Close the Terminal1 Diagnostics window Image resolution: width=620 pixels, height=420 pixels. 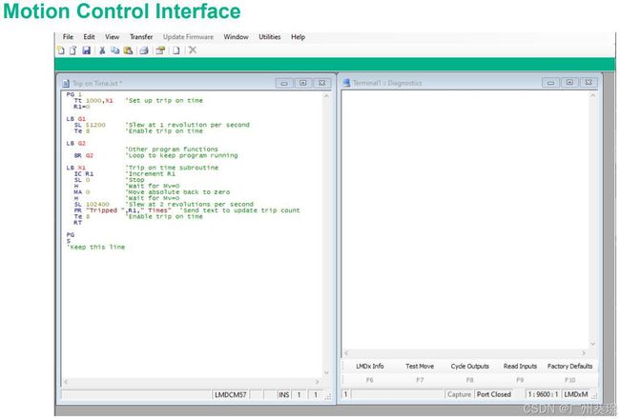click(589, 83)
